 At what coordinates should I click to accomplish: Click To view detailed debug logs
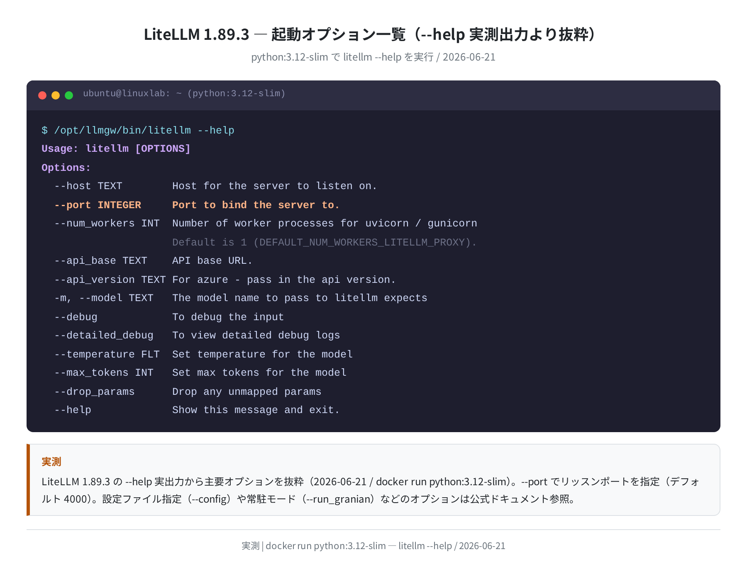pos(256,336)
